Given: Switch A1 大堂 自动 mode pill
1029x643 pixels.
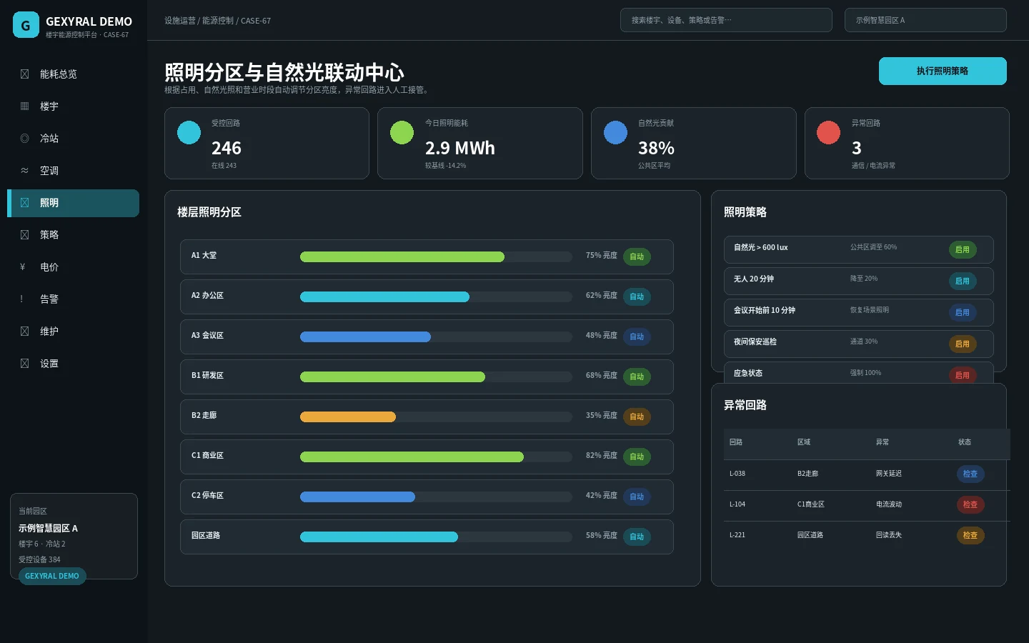Looking at the screenshot, I should click(x=637, y=257).
